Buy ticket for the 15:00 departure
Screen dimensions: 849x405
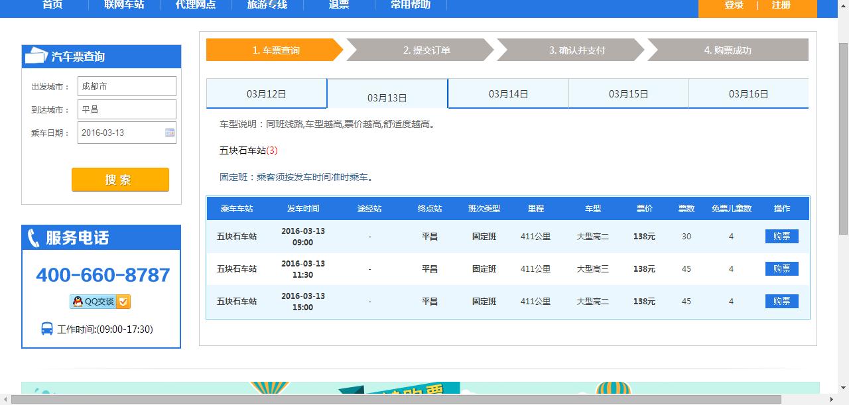pyautogui.click(x=781, y=302)
